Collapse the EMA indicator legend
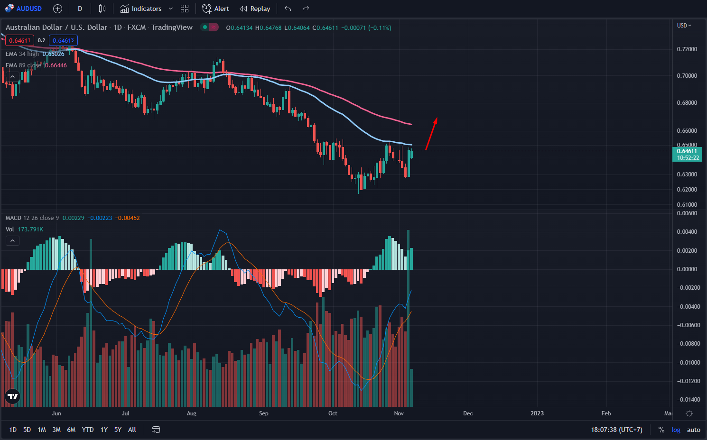Viewport: 707px width, 440px height. (x=12, y=76)
